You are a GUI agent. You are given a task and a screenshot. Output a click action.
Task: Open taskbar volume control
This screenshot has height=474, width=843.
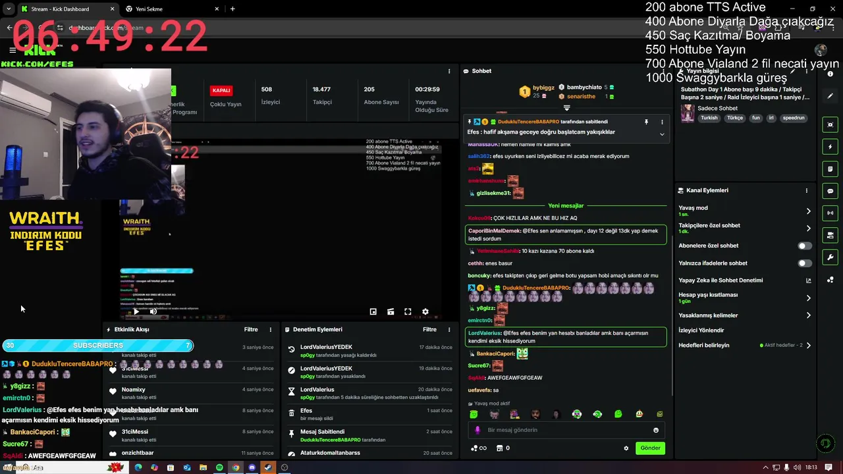click(798, 467)
